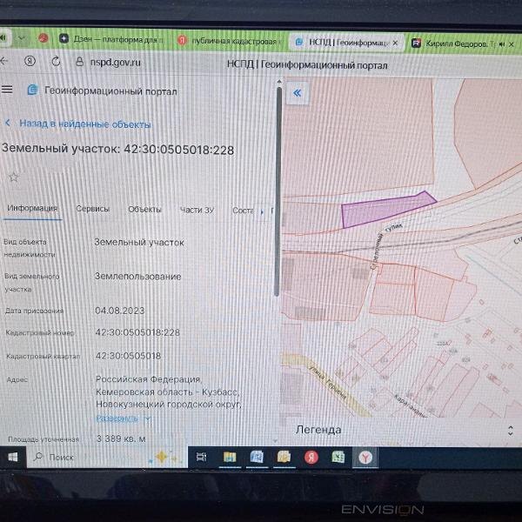Collapse the side panel with the double-arrow button
This screenshot has width=522, height=522.
[297, 93]
